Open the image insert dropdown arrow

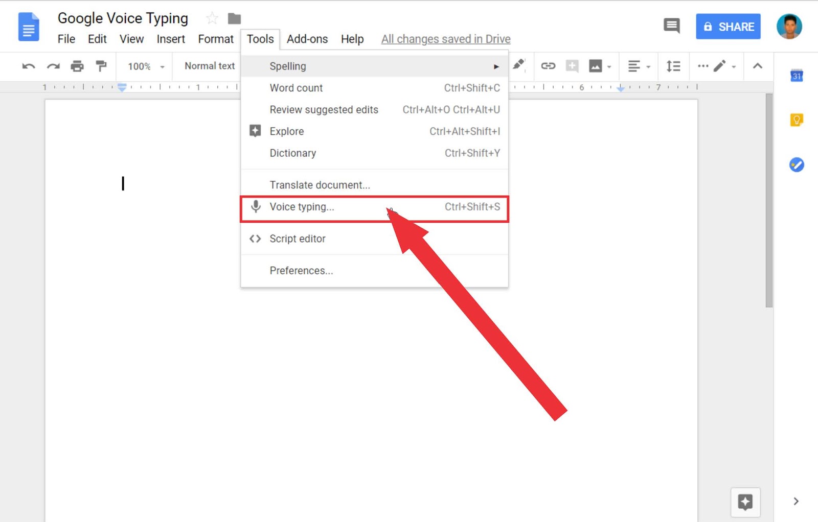[609, 66]
